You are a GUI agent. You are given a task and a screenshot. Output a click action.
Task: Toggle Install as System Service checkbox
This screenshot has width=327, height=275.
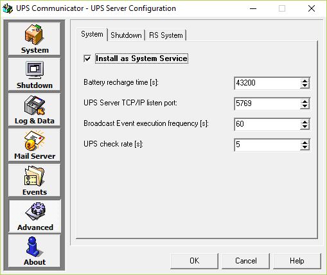click(87, 58)
